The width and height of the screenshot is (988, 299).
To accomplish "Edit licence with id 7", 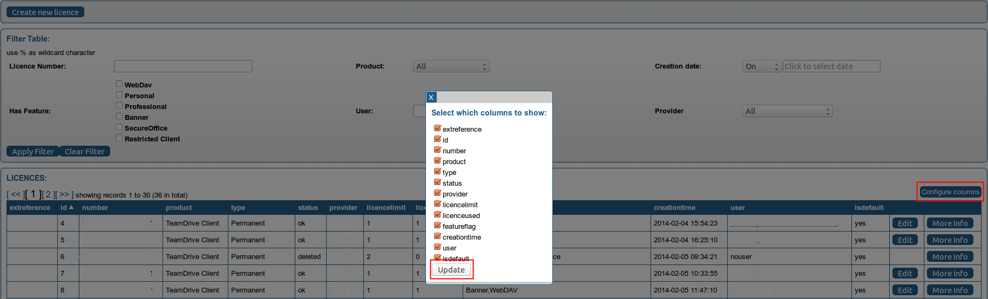I will pyautogui.click(x=905, y=274).
